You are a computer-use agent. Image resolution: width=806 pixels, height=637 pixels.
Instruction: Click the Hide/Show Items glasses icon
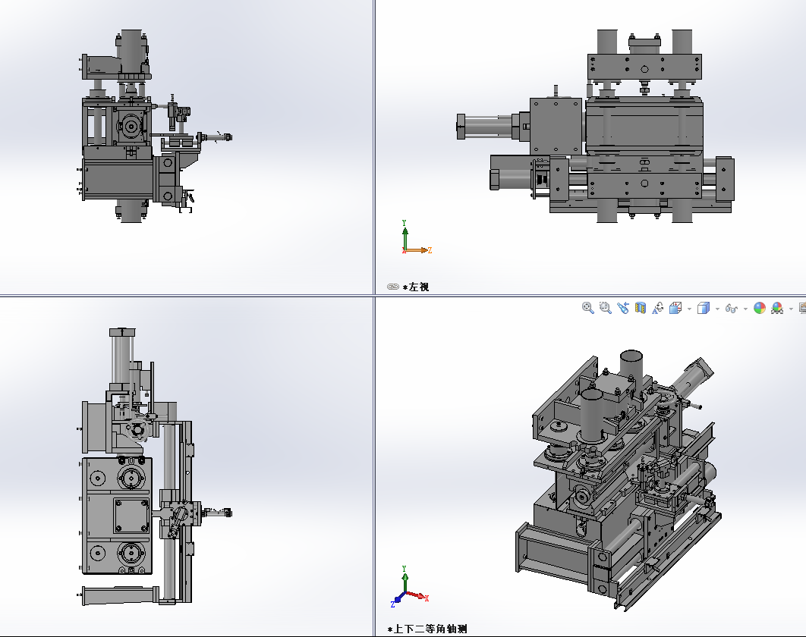click(731, 308)
